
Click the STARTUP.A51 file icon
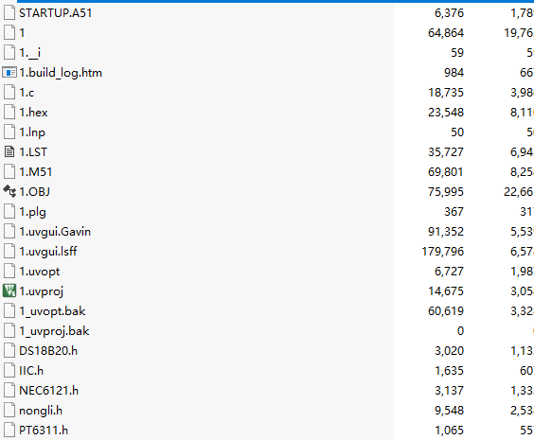(x=9, y=13)
